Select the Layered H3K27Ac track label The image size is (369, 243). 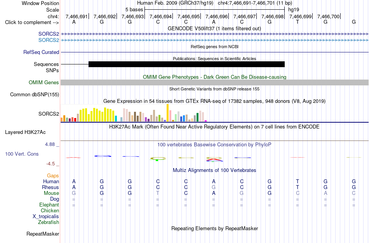point(25,132)
